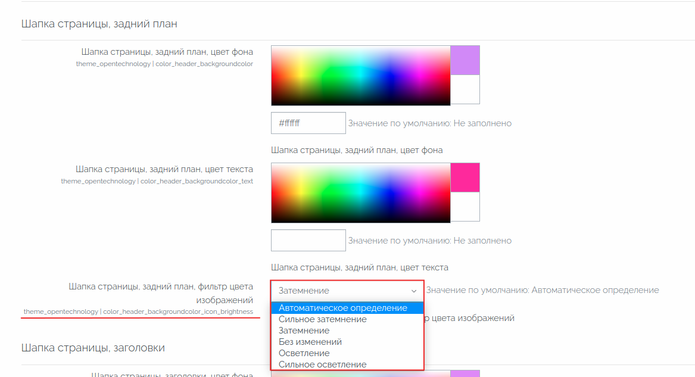Open the Затемнение image filter dropdown
Viewport: 695px width, 377px height.
coord(348,291)
